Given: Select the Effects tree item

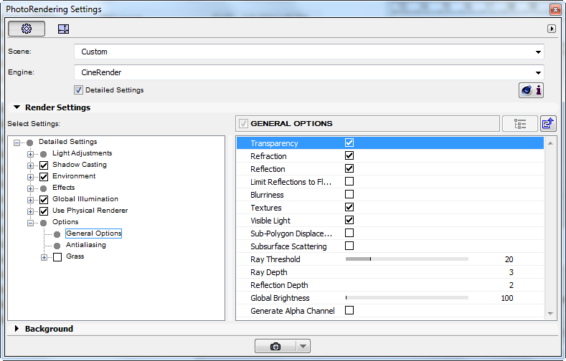Looking at the screenshot, I should click(x=64, y=188).
